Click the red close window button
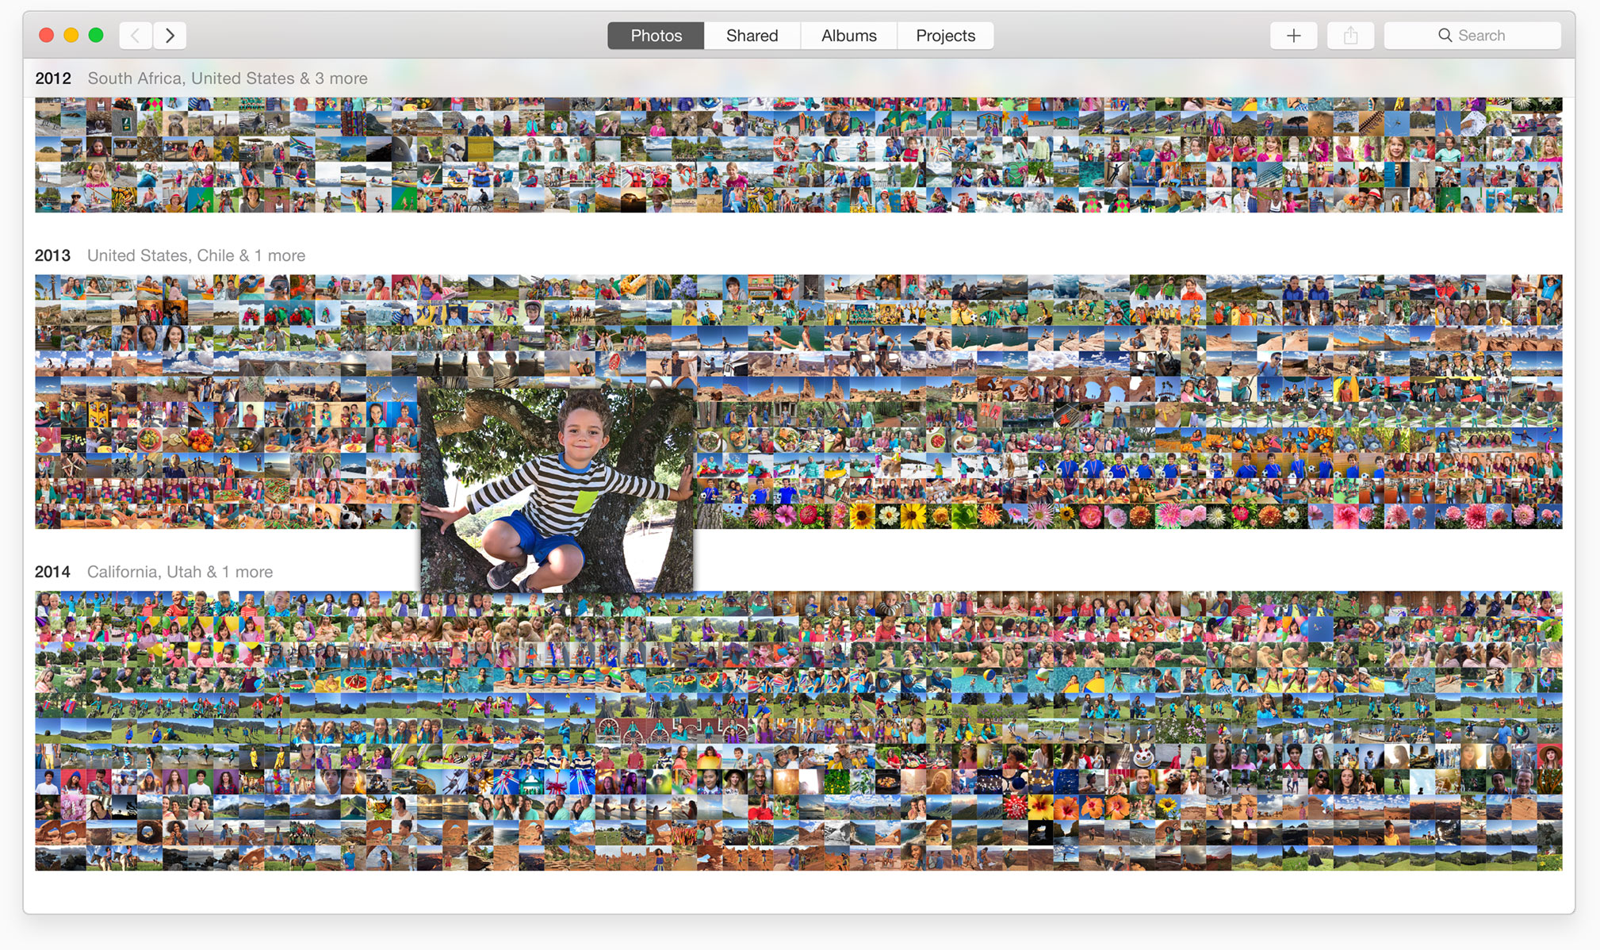This screenshot has width=1600, height=950. coord(47,35)
